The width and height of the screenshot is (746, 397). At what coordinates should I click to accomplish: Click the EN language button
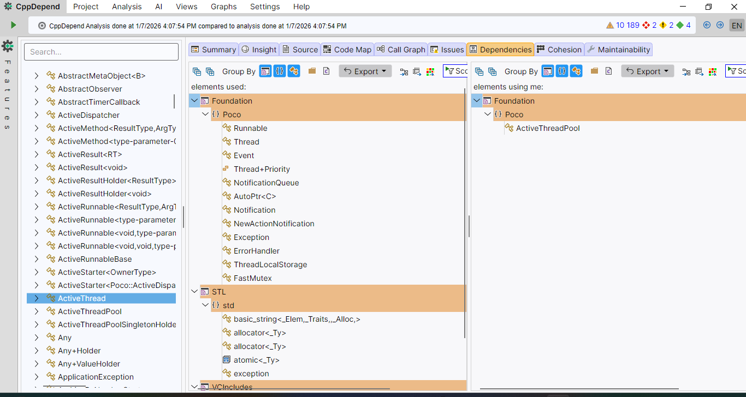[737, 26]
